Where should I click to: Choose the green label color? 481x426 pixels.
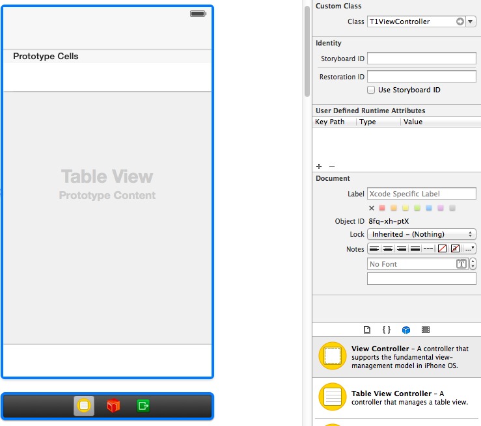[417, 208]
